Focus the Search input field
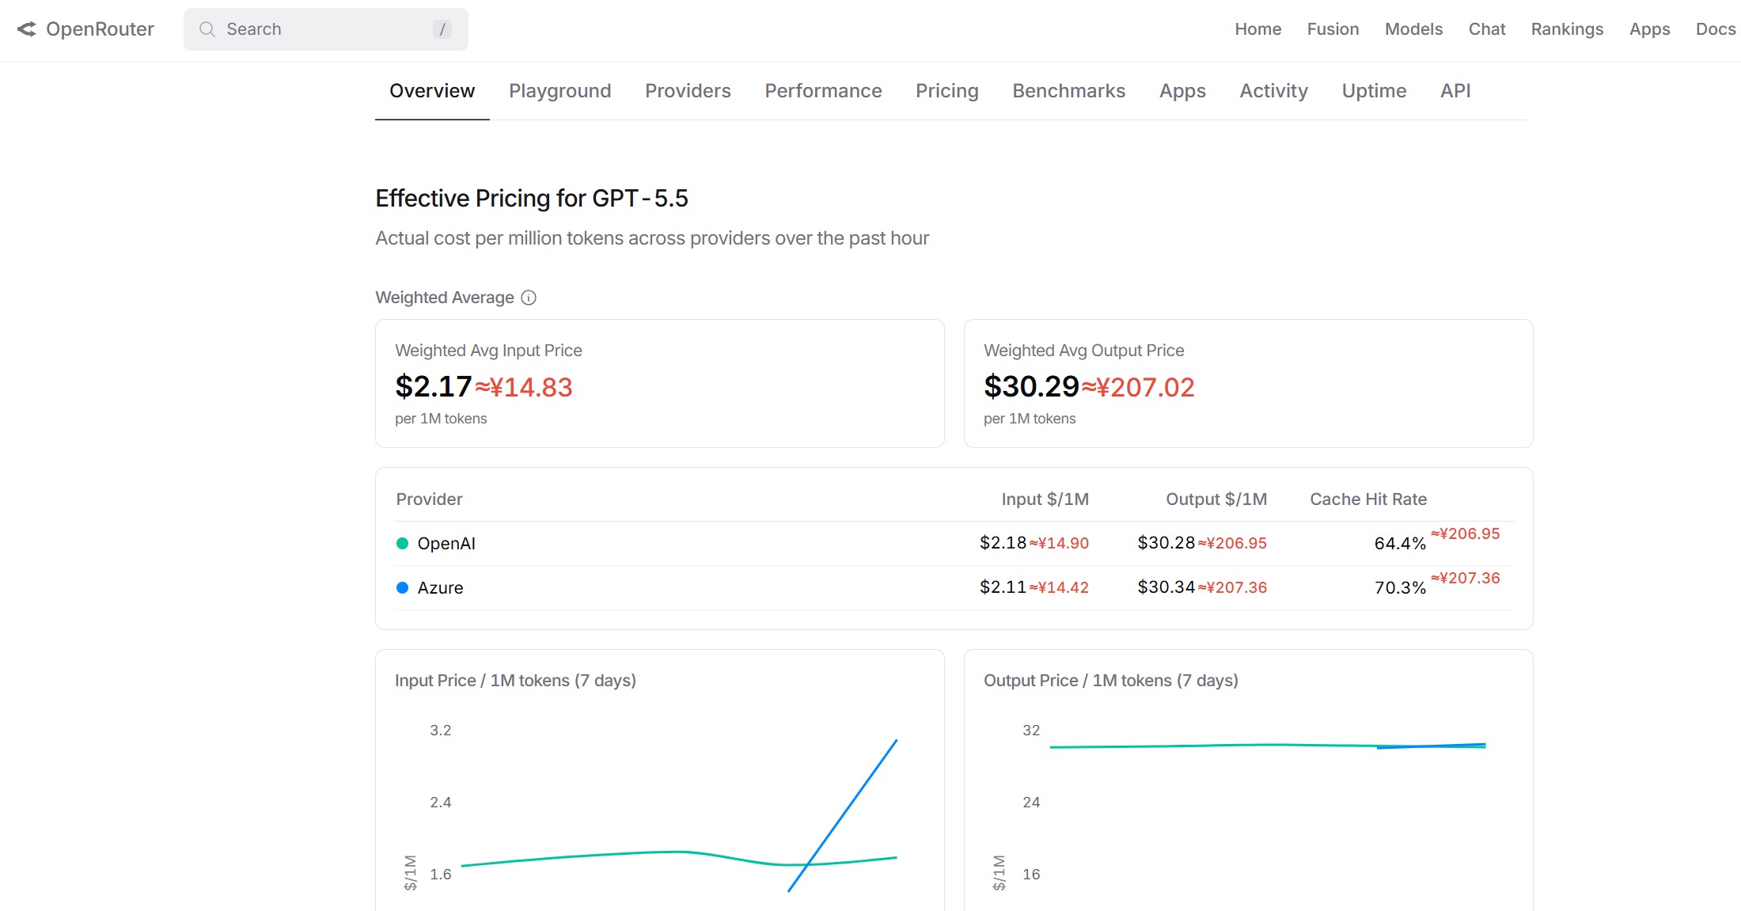Viewport: 1741px width, 911px height. pyautogui.click(x=324, y=29)
